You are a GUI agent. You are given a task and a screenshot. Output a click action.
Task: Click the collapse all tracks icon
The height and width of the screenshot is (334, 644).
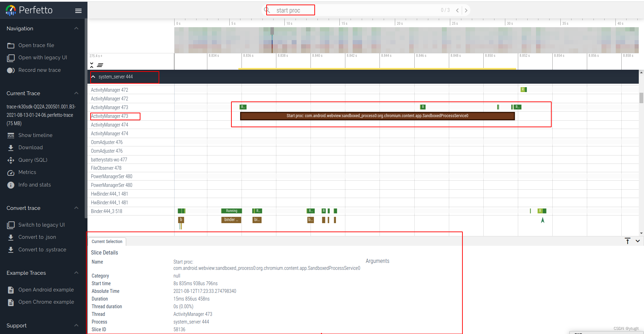(x=92, y=65)
